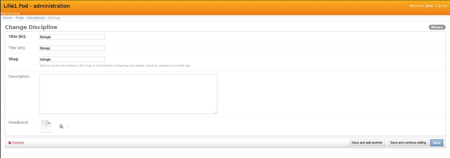Image resolution: width=450 pixels, height=158 pixels.
Task: Click the Lille1.Pod - administration header title
Action: pyautogui.click(x=37, y=6)
